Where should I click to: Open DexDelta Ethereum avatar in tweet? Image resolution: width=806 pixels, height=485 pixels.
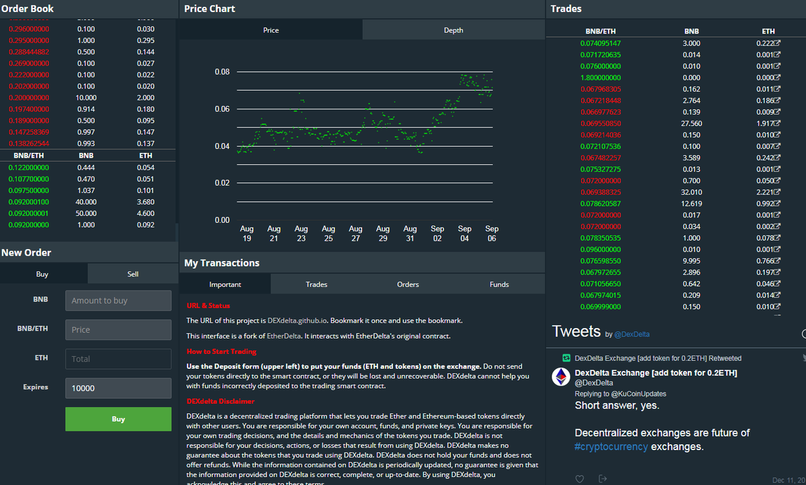pyautogui.click(x=561, y=377)
